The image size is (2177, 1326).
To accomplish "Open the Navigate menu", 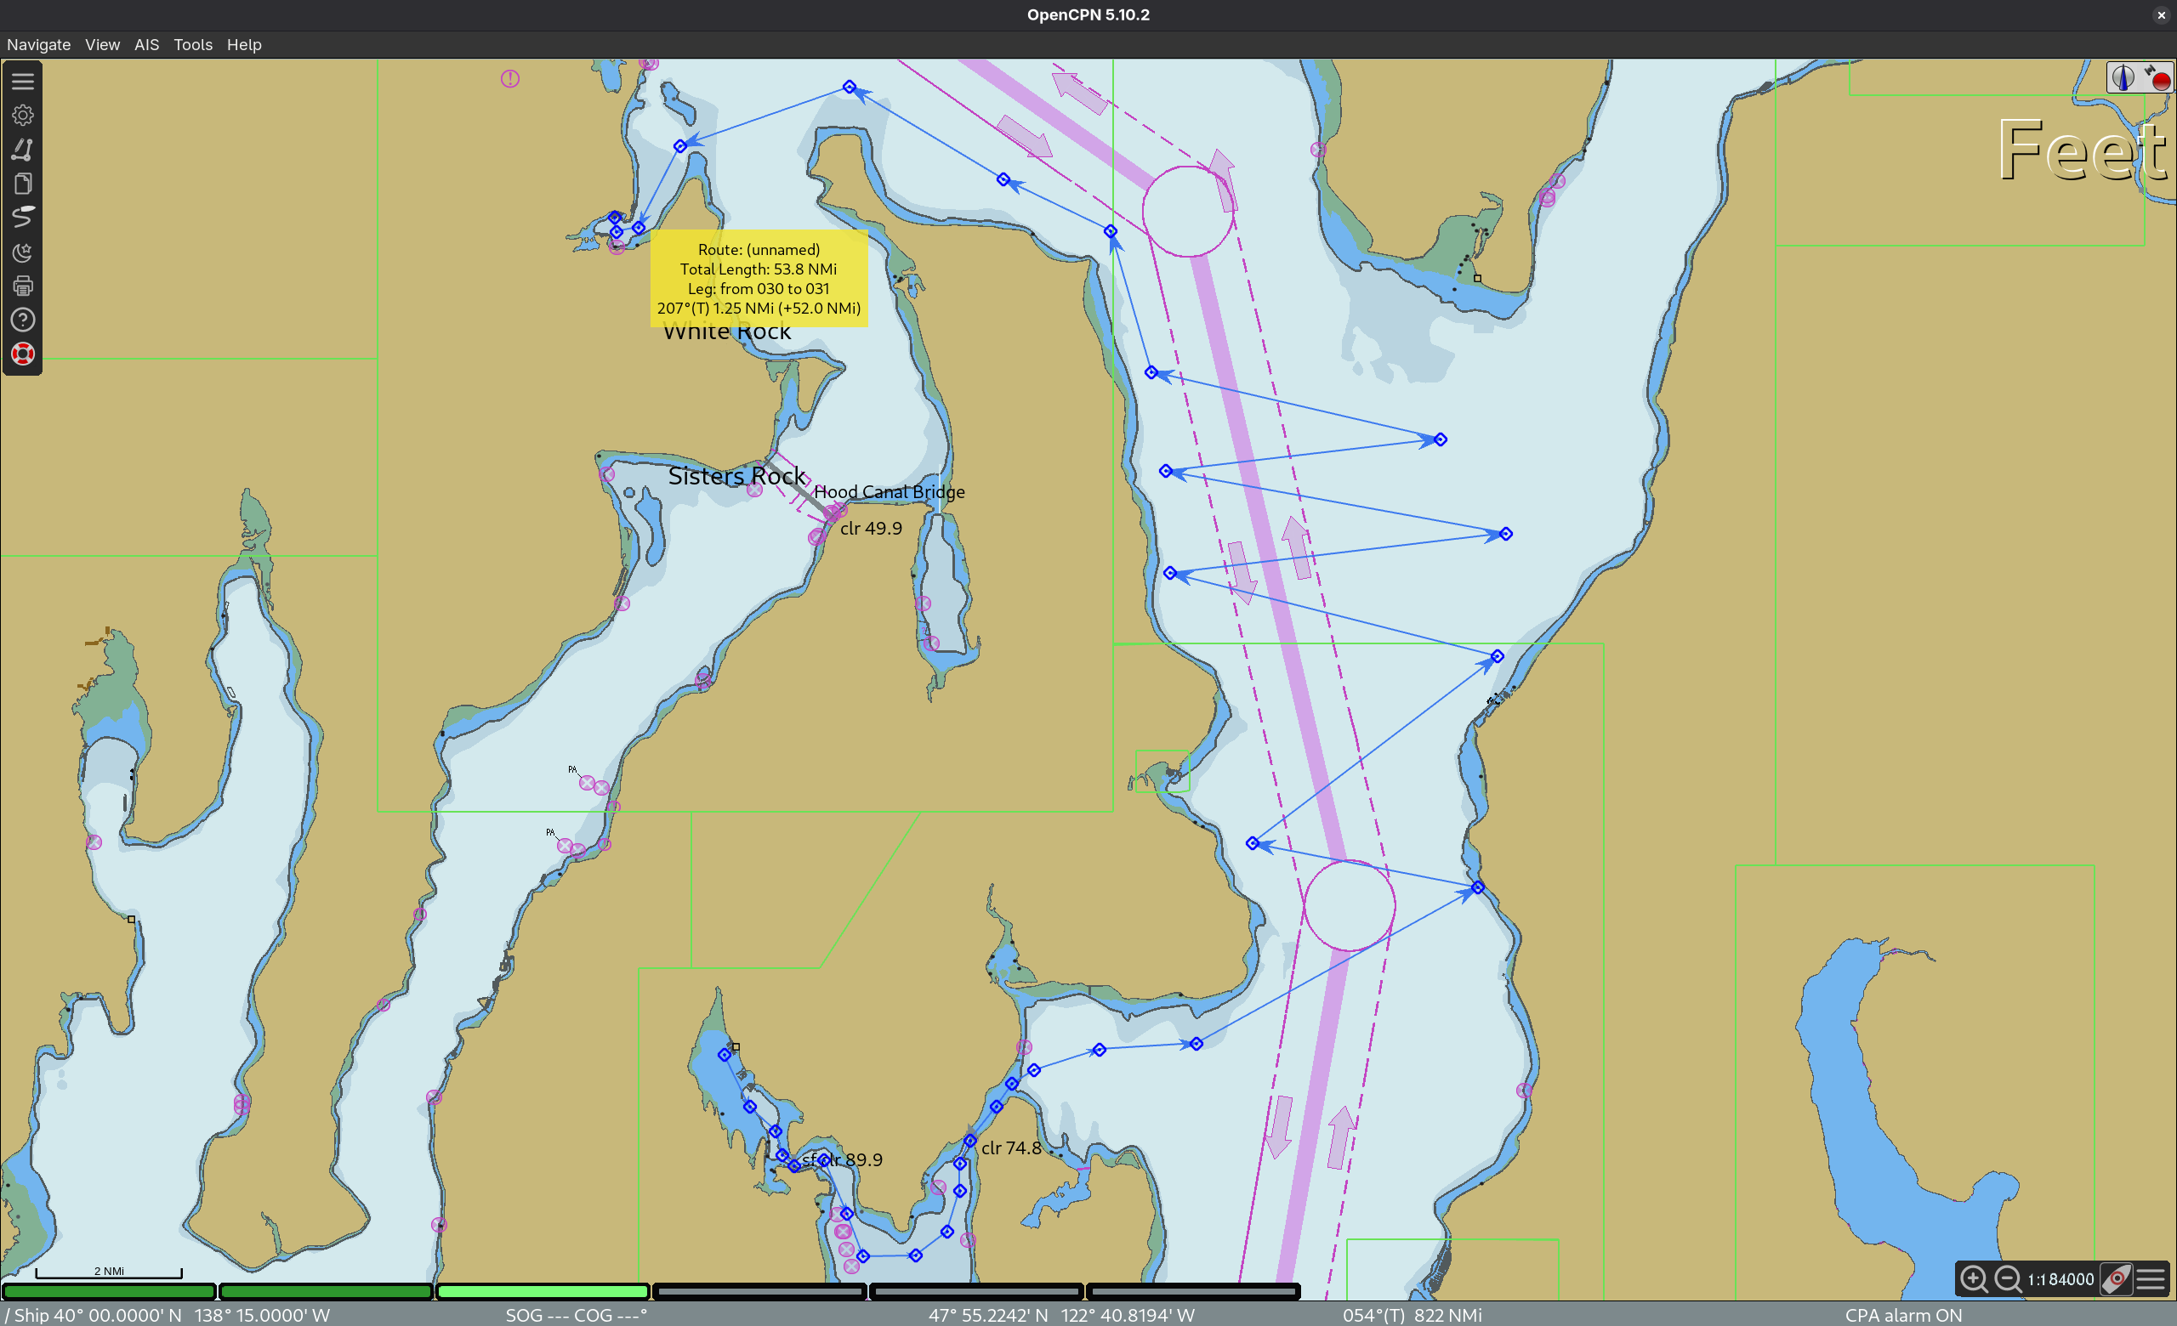I will 38,44.
